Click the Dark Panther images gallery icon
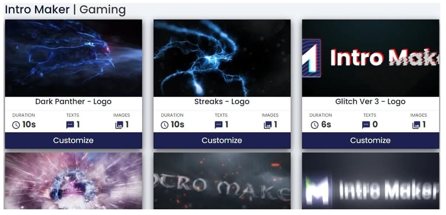The height and width of the screenshot is (215, 446). (119, 125)
